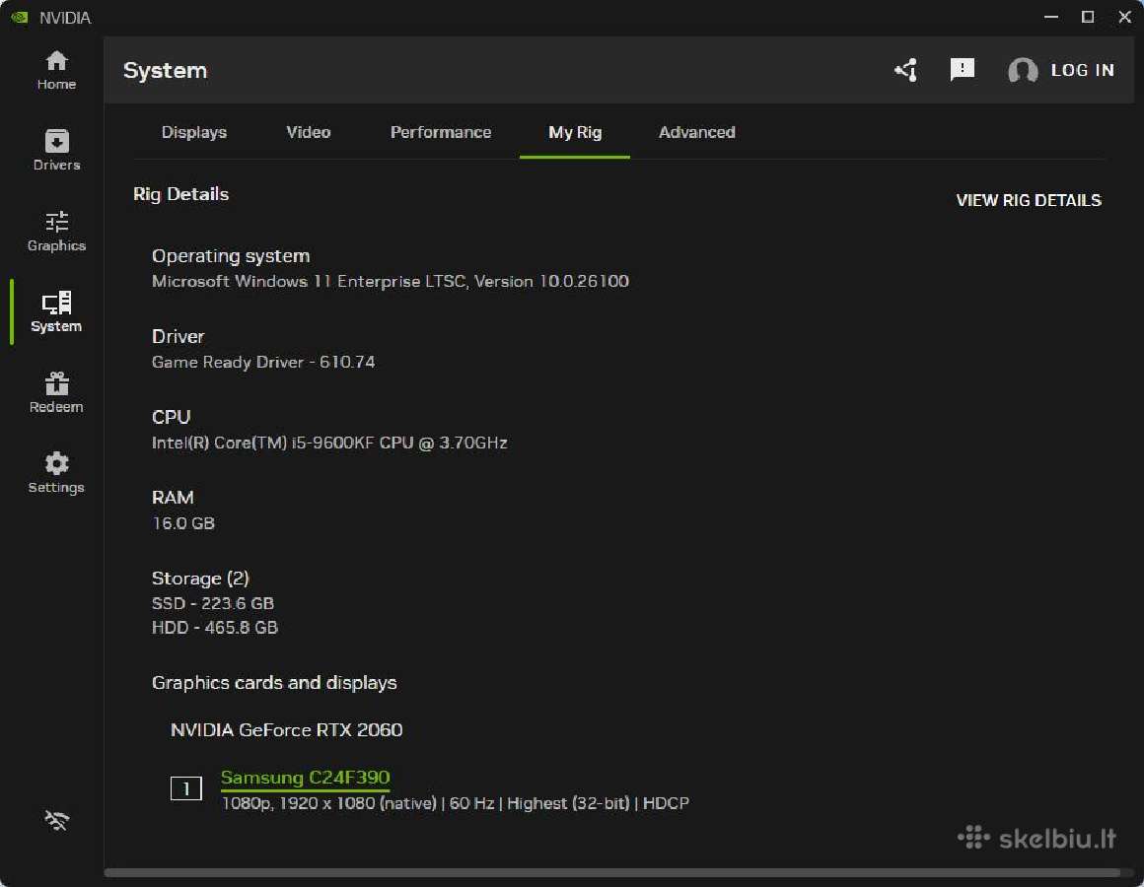Click the 1080p, 1920 x 1080 display info line

point(456,803)
